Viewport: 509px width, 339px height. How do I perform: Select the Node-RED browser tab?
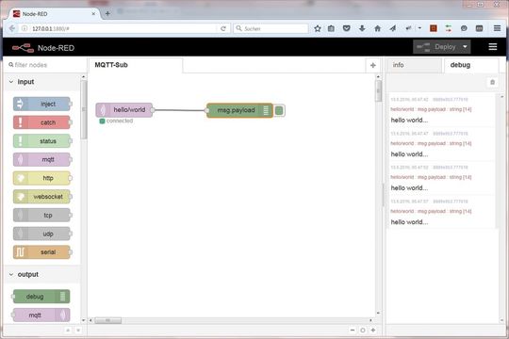(x=55, y=14)
